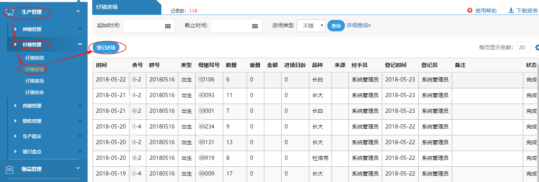Open table settings gear icon
This screenshot has height=182, width=539.
point(537,47)
